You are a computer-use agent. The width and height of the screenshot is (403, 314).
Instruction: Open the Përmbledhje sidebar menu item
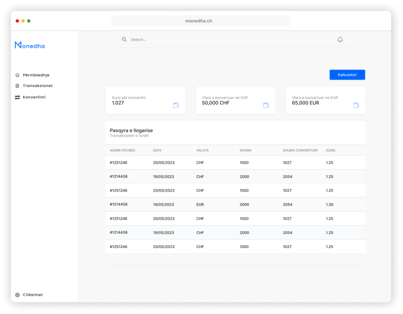(36, 75)
